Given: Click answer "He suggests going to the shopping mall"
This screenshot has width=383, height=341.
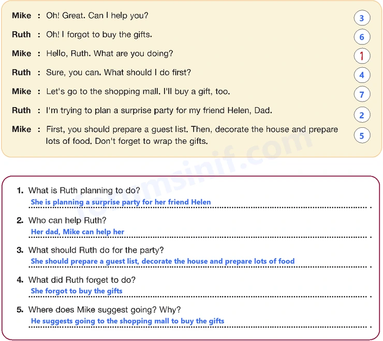Looking at the screenshot, I should coord(127,321).
